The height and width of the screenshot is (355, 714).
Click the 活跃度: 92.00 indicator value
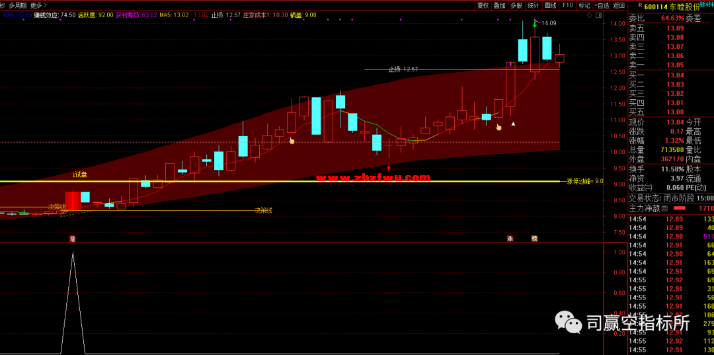coord(96,15)
